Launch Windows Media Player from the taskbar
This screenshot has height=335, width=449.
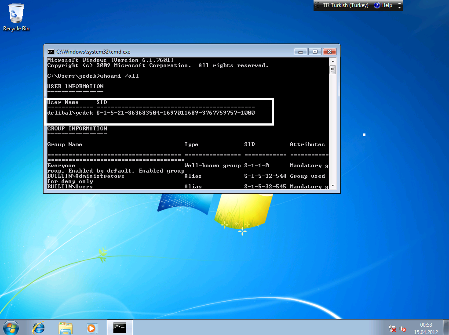[x=91, y=327]
